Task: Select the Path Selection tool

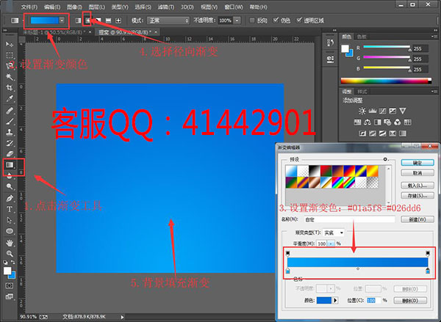Action: click(10, 220)
